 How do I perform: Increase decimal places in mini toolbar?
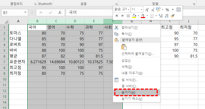point(161,16)
